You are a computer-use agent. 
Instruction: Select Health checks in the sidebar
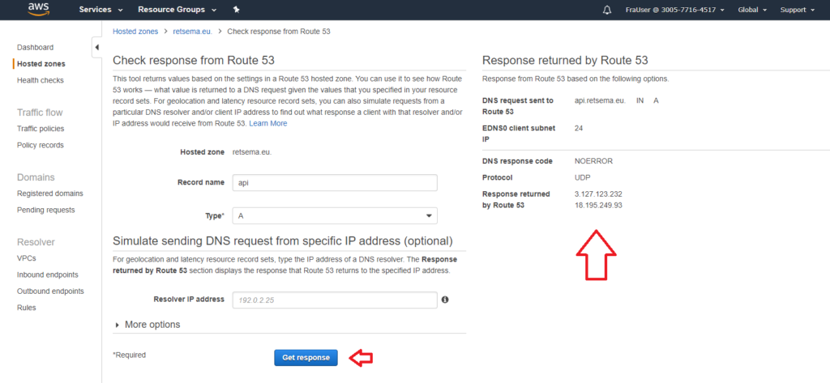point(40,80)
